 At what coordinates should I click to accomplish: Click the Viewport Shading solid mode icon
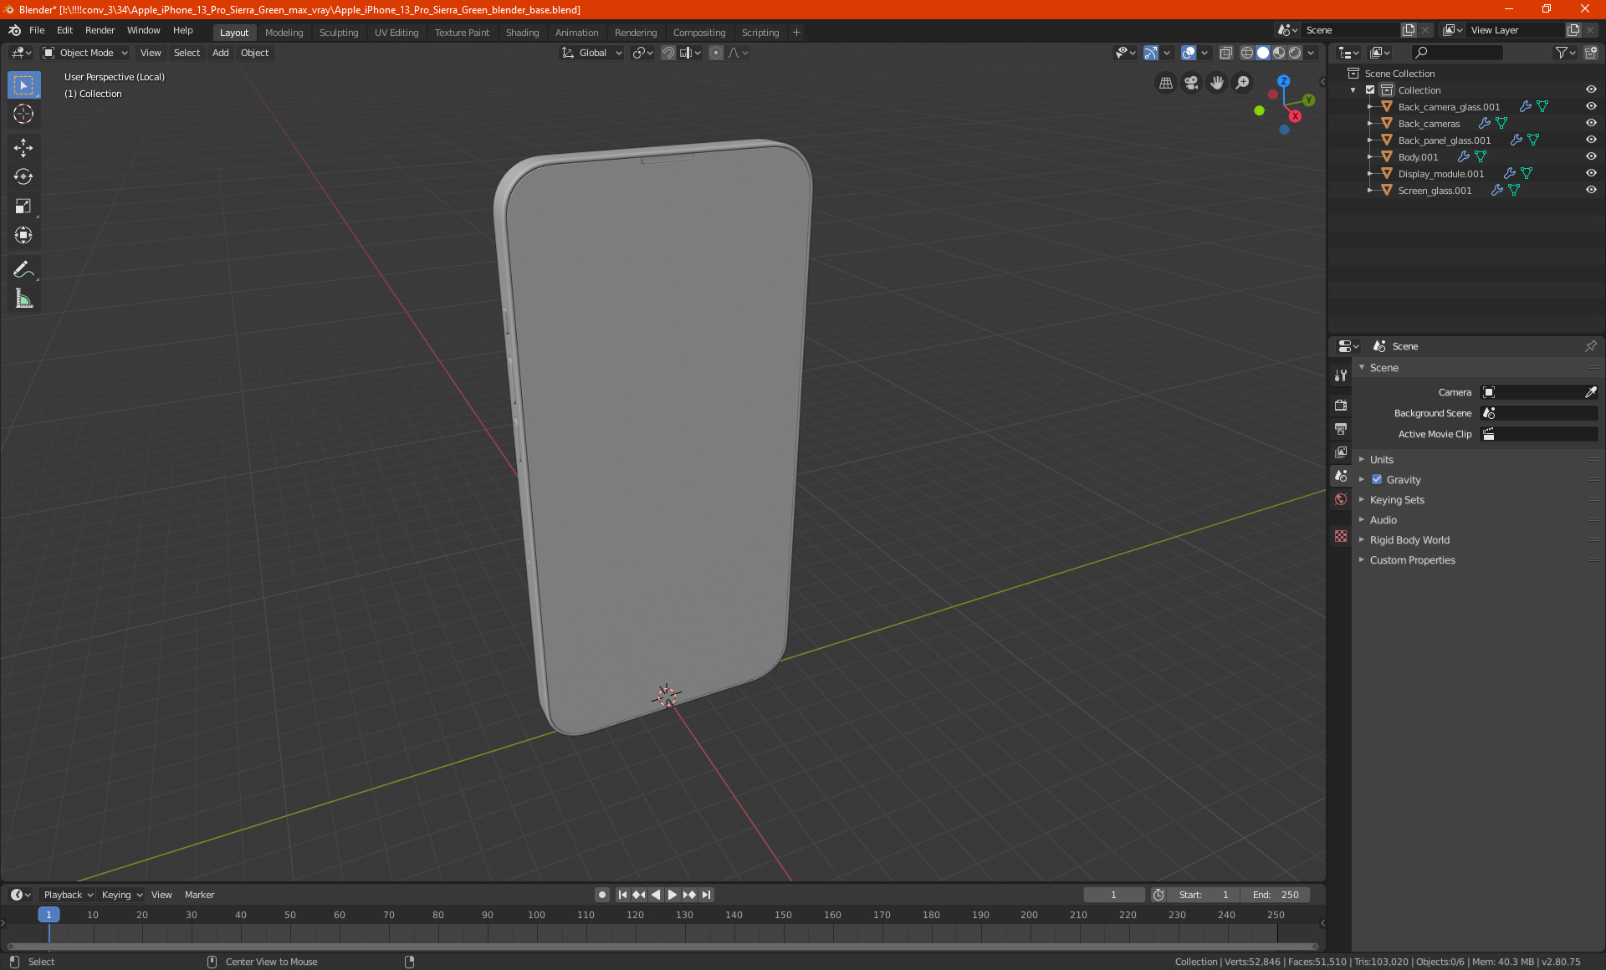1262,53
